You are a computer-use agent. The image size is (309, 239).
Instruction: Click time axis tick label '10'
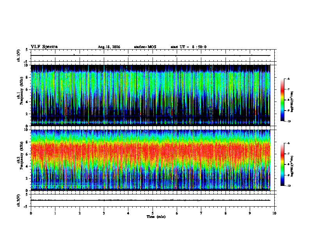pyautogui.click(x=274, y=213)
